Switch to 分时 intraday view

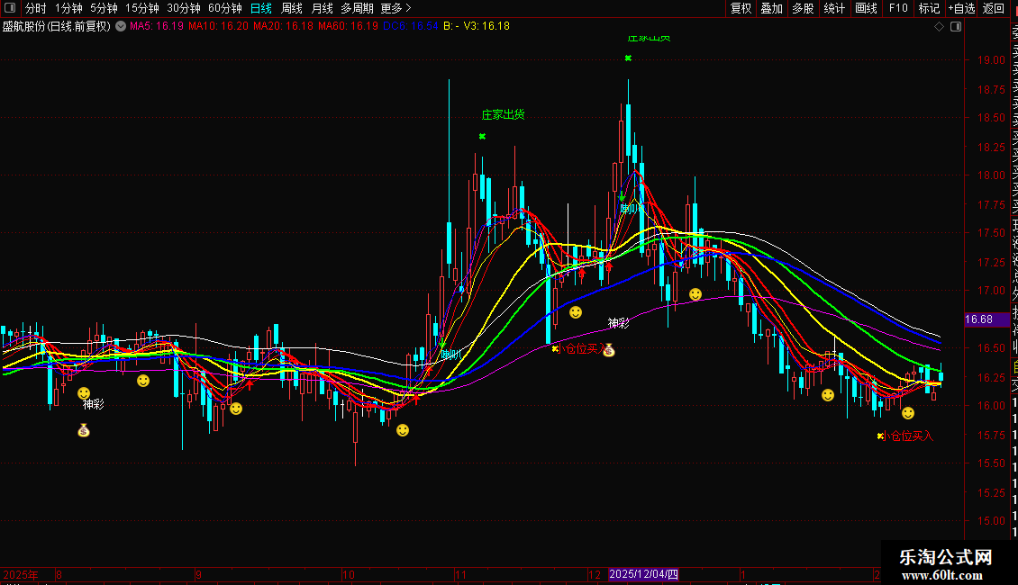pos(36,8)
